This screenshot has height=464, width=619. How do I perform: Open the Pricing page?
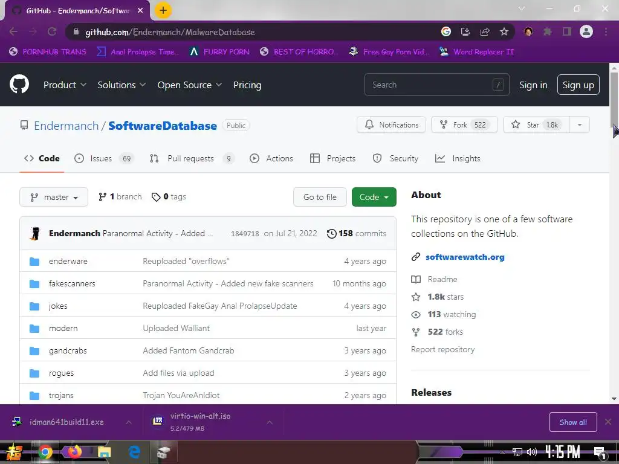[247, 85]
